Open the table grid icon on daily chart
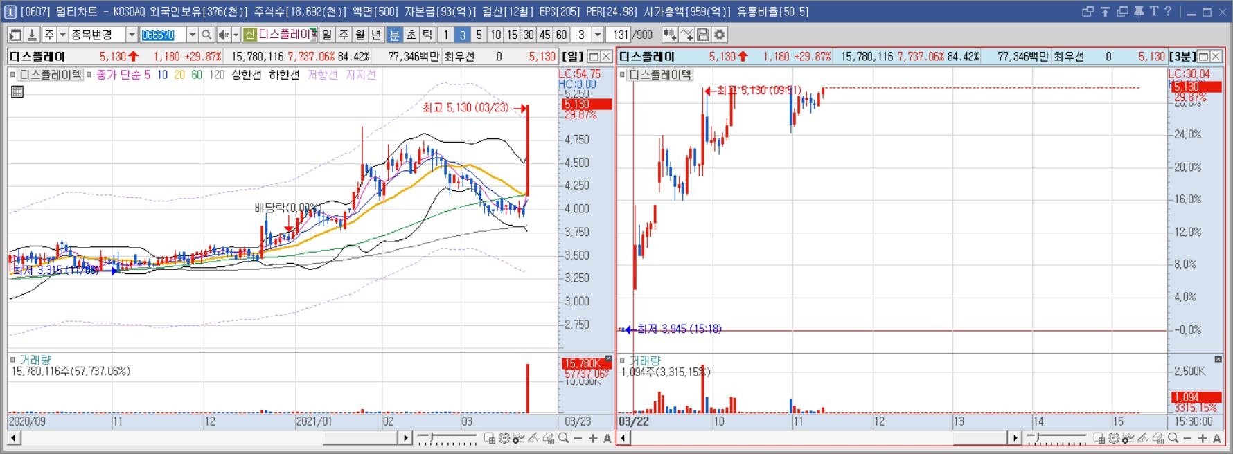 click(17, 91)
